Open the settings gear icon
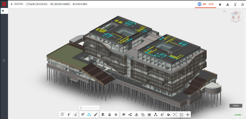Viewport: 246px width, 119px height. [116, 115]
